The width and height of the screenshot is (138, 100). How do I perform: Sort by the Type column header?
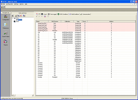click(x=78, y=21)
